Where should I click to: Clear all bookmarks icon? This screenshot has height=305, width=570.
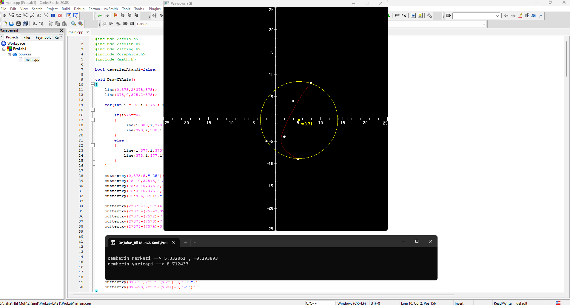click(136, 15)
